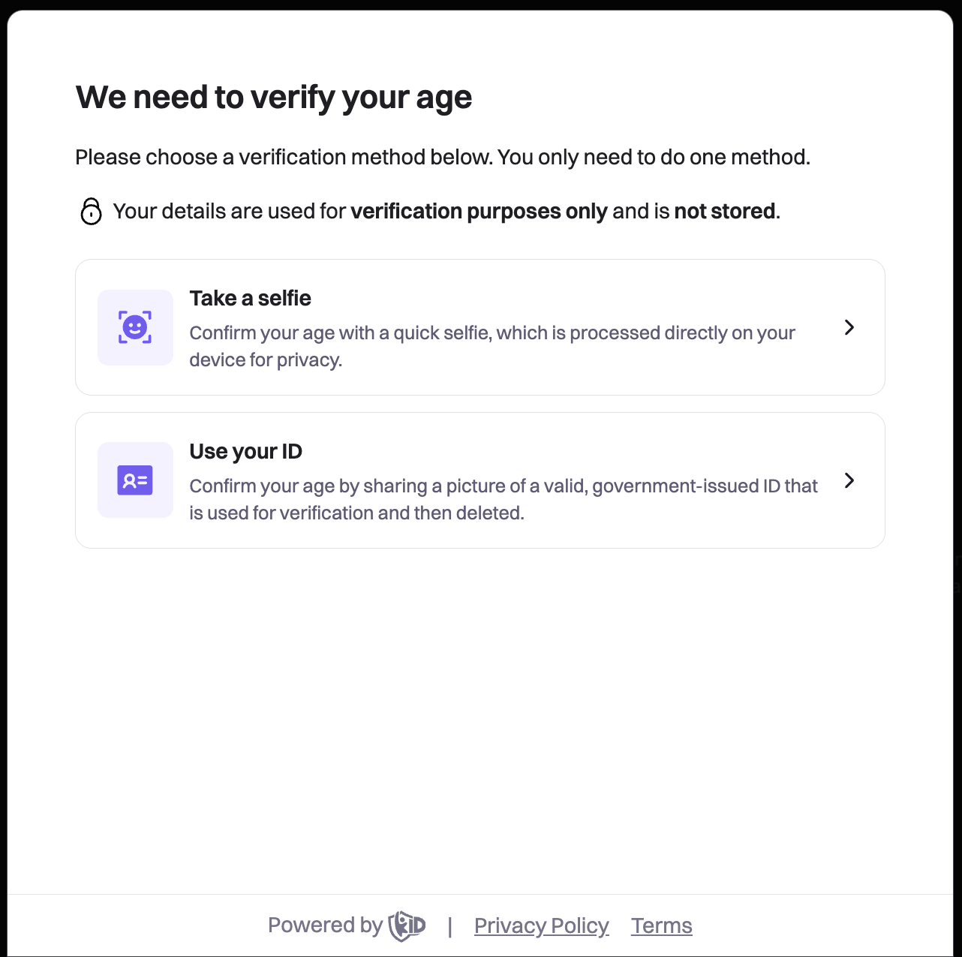
Task: Click the selfie face-scan icon
Action: point(135,327)
